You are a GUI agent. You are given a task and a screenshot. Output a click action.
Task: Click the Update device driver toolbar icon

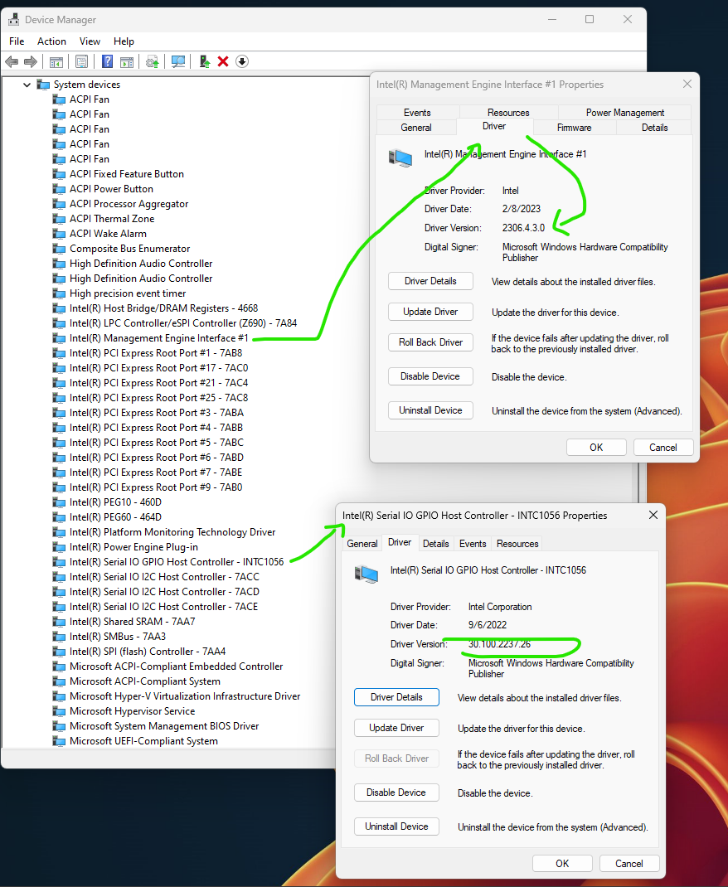(153, 61)
